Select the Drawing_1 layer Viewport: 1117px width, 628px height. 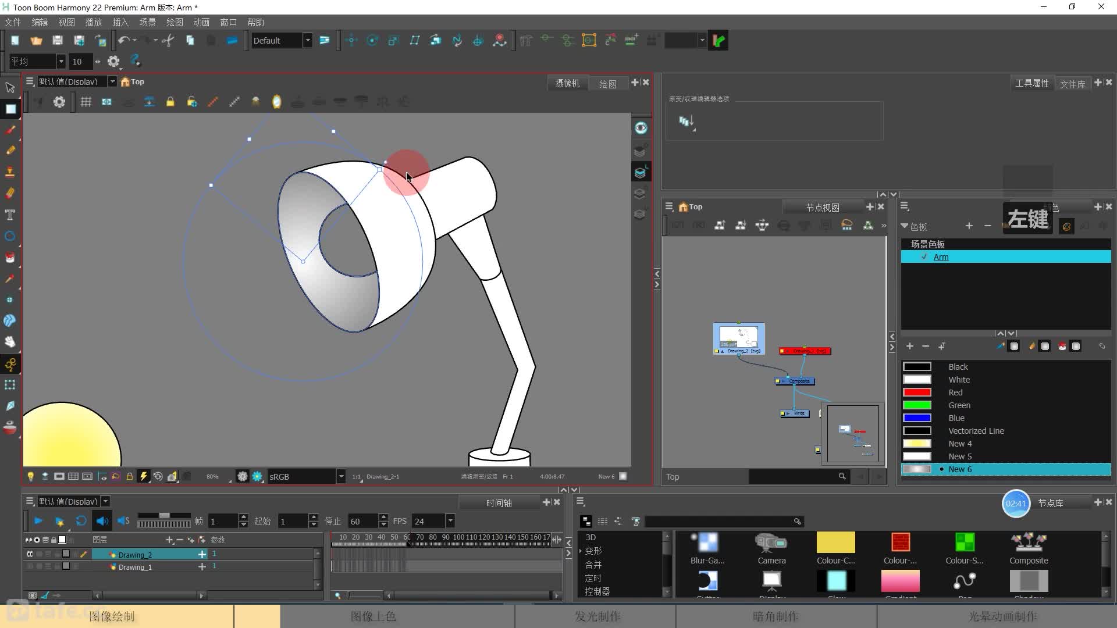(135, 566)
